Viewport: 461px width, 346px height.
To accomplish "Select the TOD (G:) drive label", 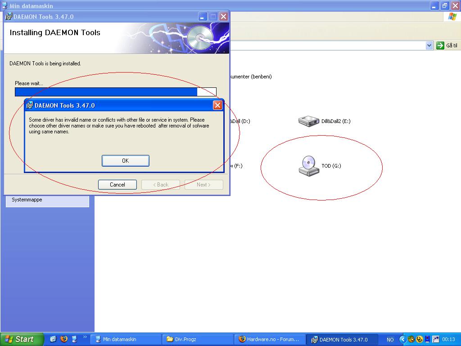I will [331, 166].
